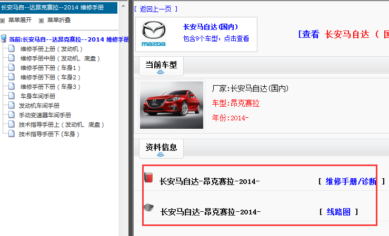Click the red 查看 长安马自达 header link
Screen dimensions: 389x236
tap(343, 34)
